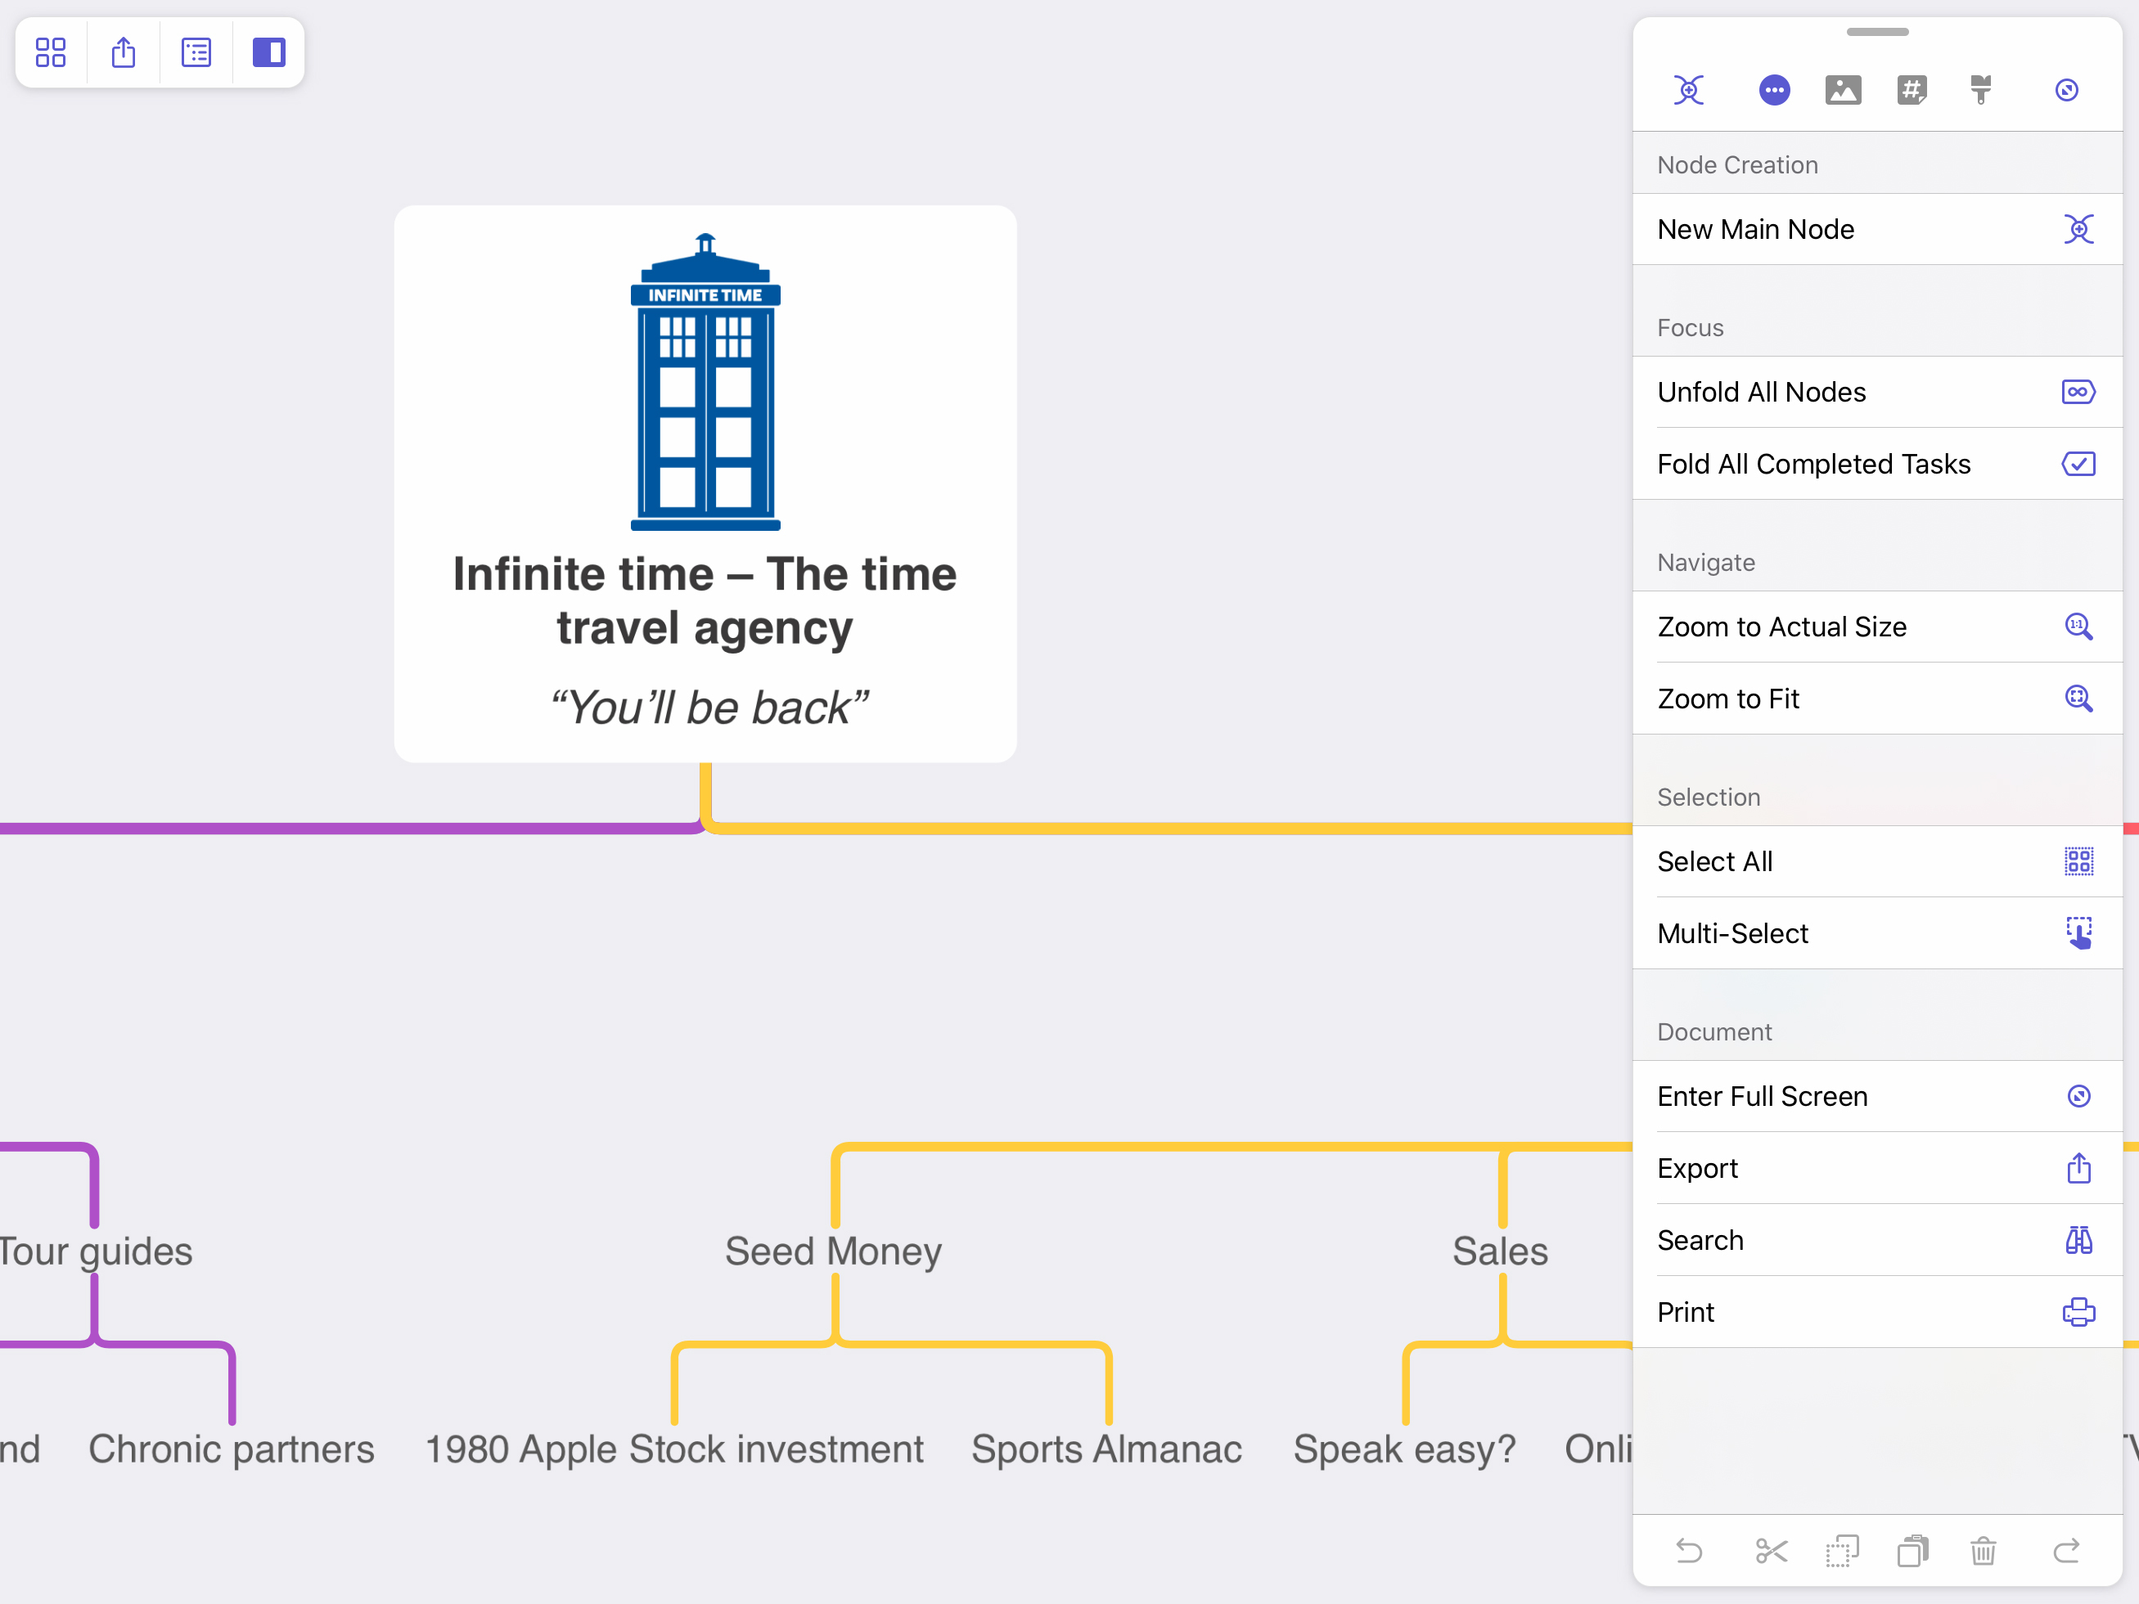Select the Document section header
Image resolution: width=2139 pixels, height=1604 pixels.
point(1716,1031)
